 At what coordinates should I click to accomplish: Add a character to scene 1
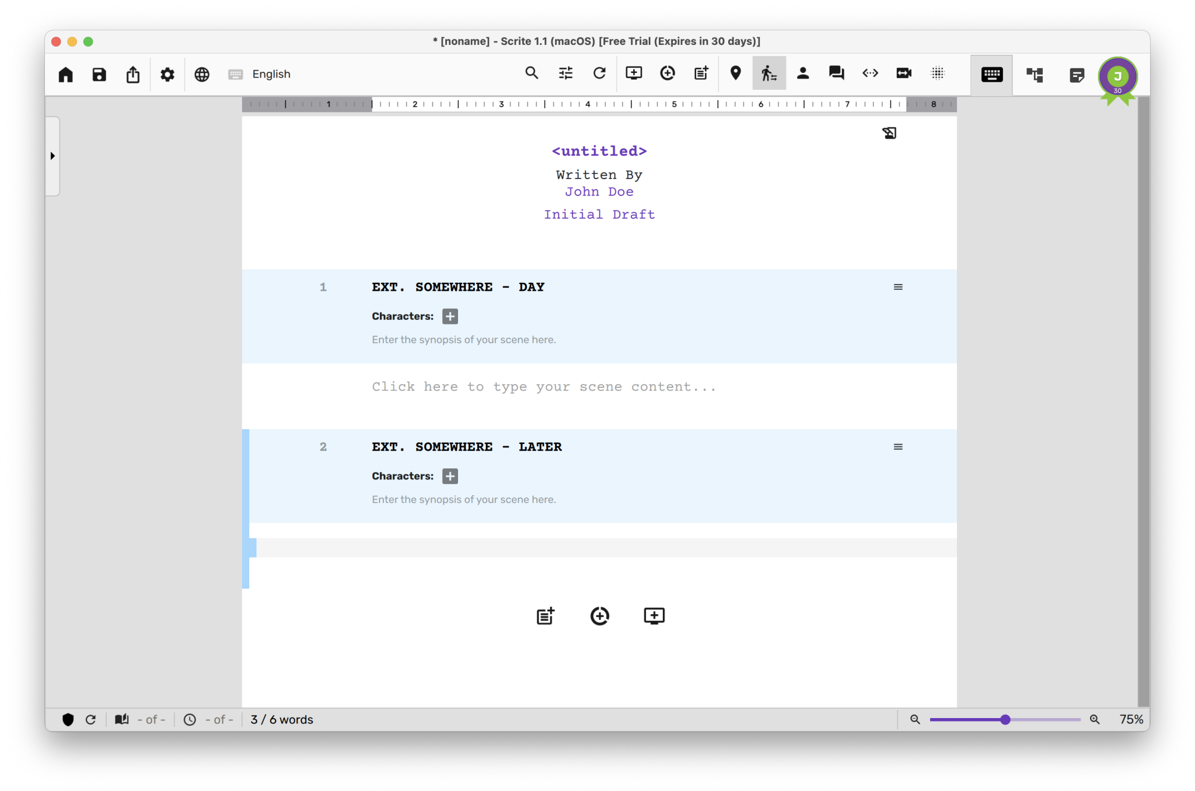(x=449, y=316)
